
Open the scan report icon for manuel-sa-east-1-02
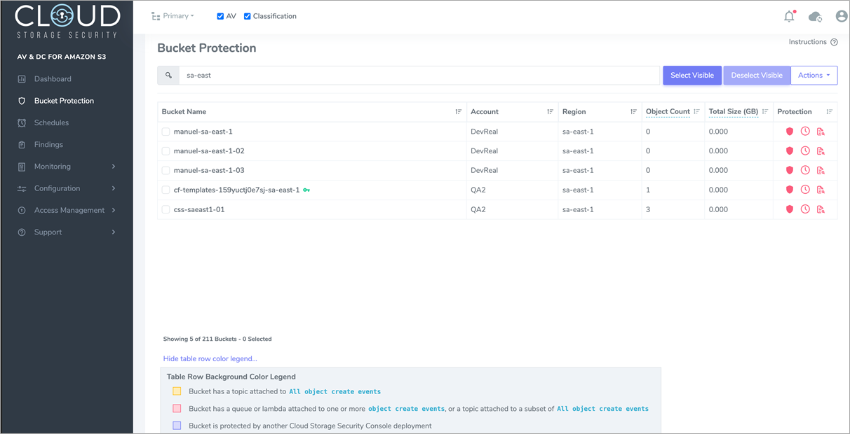coord(821,150)
